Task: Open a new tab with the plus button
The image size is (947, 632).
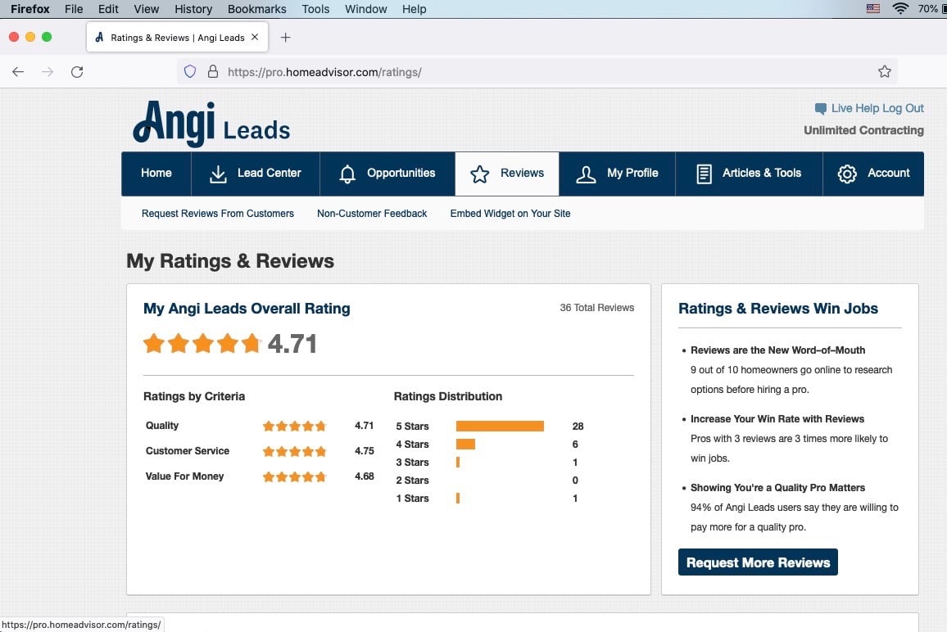Action: 286,38
